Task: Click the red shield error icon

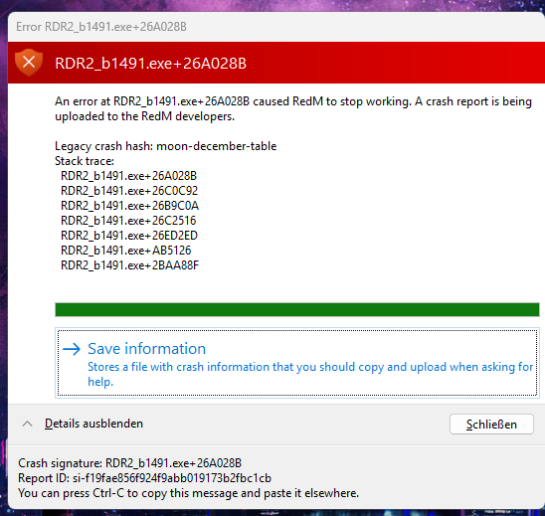Action: pos(29,63)
